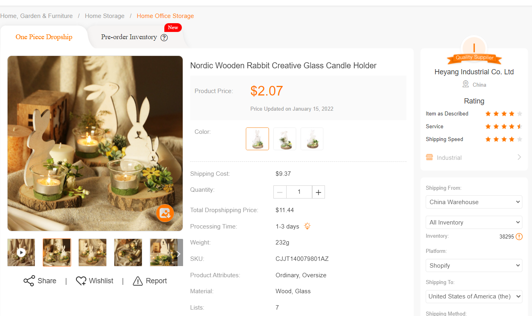Open the China Warehouse shipping dropdown
This screenshot has height=316, width=532.
474,202
